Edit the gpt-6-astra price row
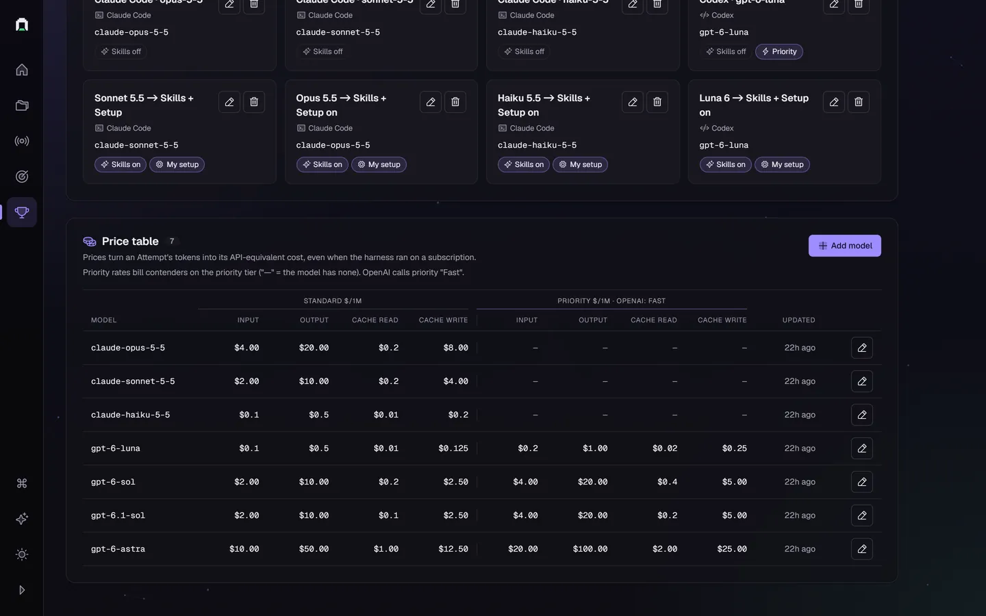The height and width of the screenshot is (616, 986). (x=862, y=549)
